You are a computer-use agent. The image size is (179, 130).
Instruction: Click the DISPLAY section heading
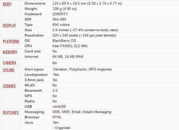pos(9,26)
